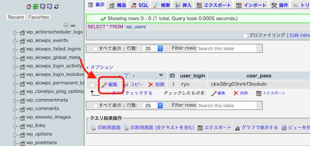The width and height of the screenshot is (310, 146).
Task: Sort by the user_pass column header
Action: (259, 76)
